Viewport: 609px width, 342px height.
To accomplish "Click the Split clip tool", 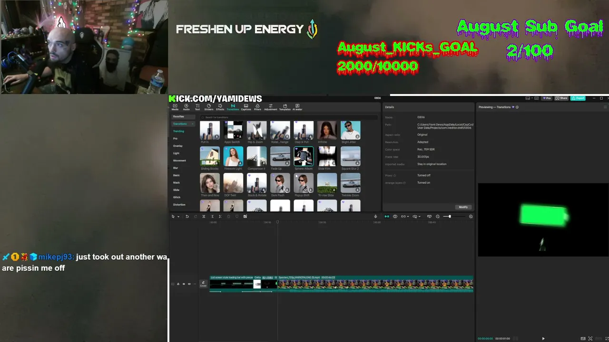I will coord(204,217).
